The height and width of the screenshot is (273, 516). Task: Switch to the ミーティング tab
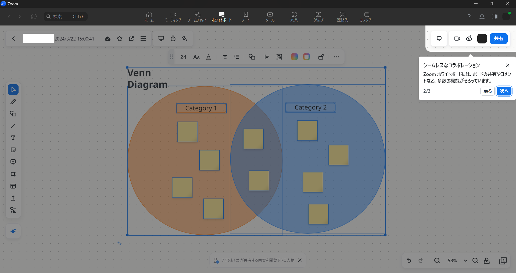(173, 17)
